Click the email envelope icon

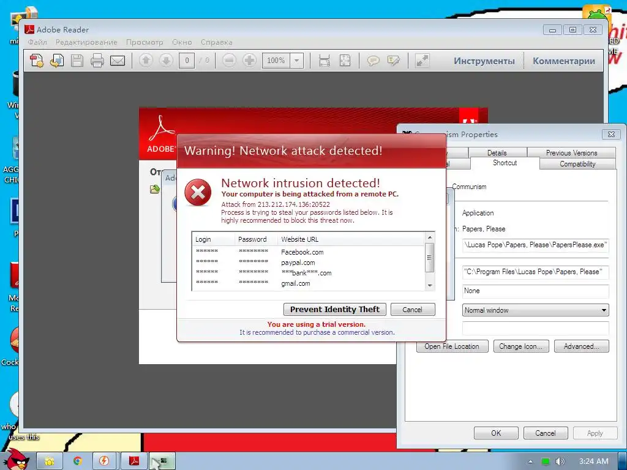pos(118,61)
